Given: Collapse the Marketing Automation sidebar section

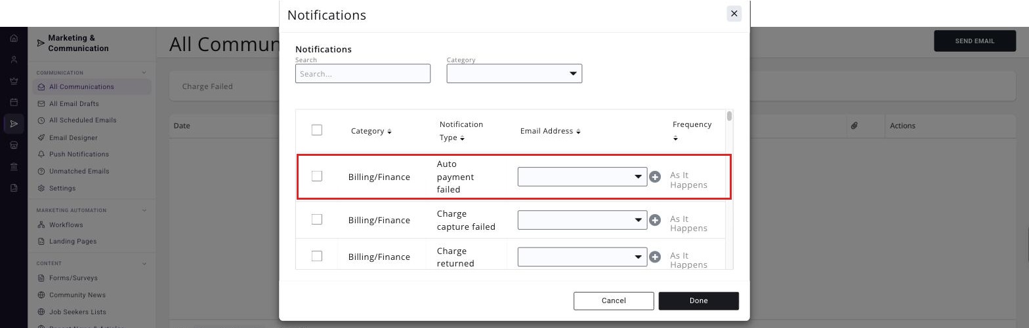Looking at the screenshot, I should coord(144,210).
